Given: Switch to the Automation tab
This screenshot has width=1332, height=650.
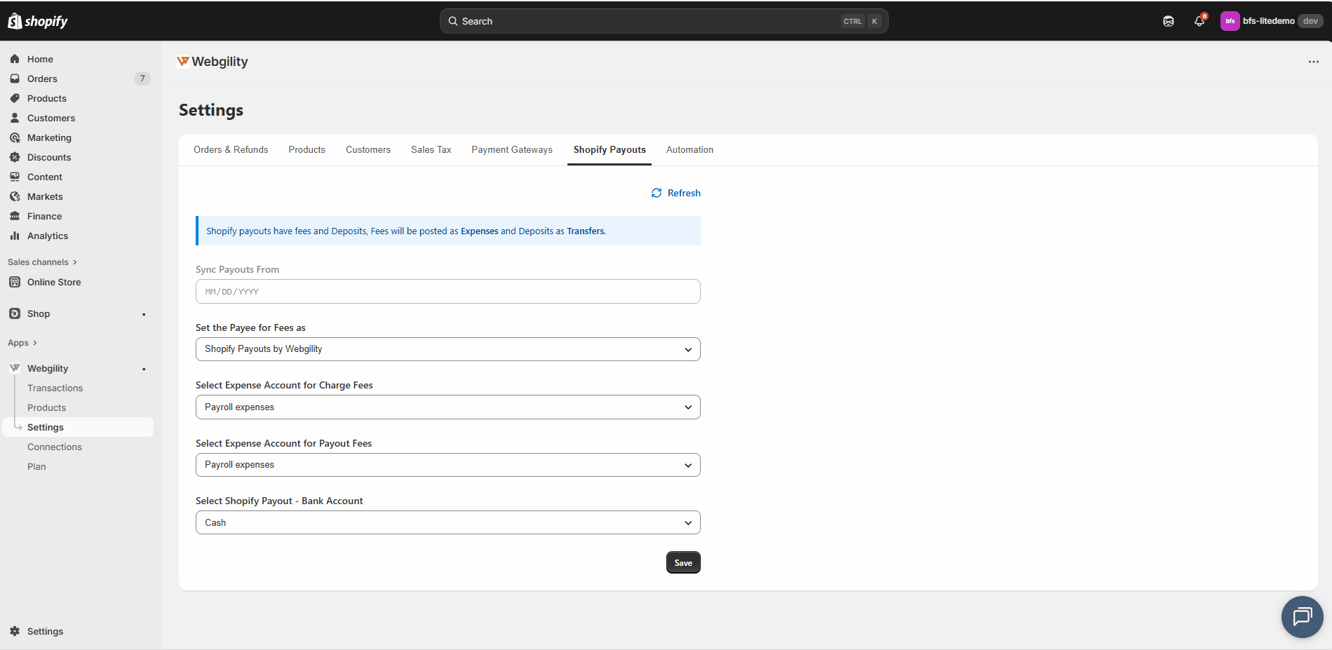Looking at the screenshot, I should [x=689, y=150].
